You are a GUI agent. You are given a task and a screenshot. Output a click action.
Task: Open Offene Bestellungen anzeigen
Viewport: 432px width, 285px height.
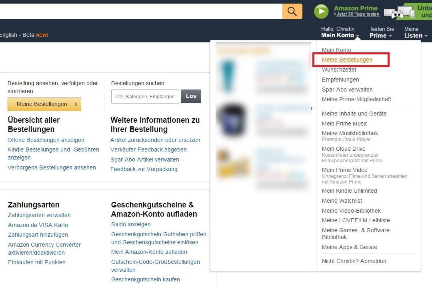46,140
